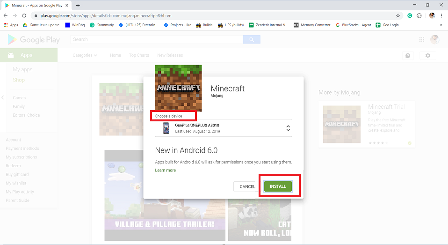Open Editors' Choice in sidebar

[26, 115]
